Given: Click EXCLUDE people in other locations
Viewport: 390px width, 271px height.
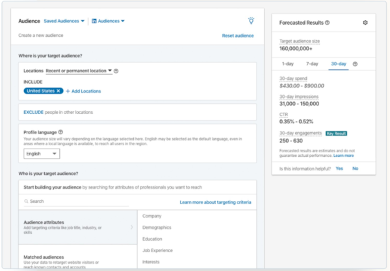Looking at the screenshot, I should point(58,112).
